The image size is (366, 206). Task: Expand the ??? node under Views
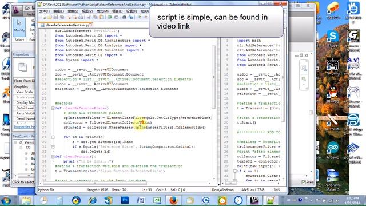coord(21,148)
